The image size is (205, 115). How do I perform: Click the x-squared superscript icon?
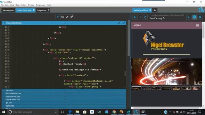point(72,17)
